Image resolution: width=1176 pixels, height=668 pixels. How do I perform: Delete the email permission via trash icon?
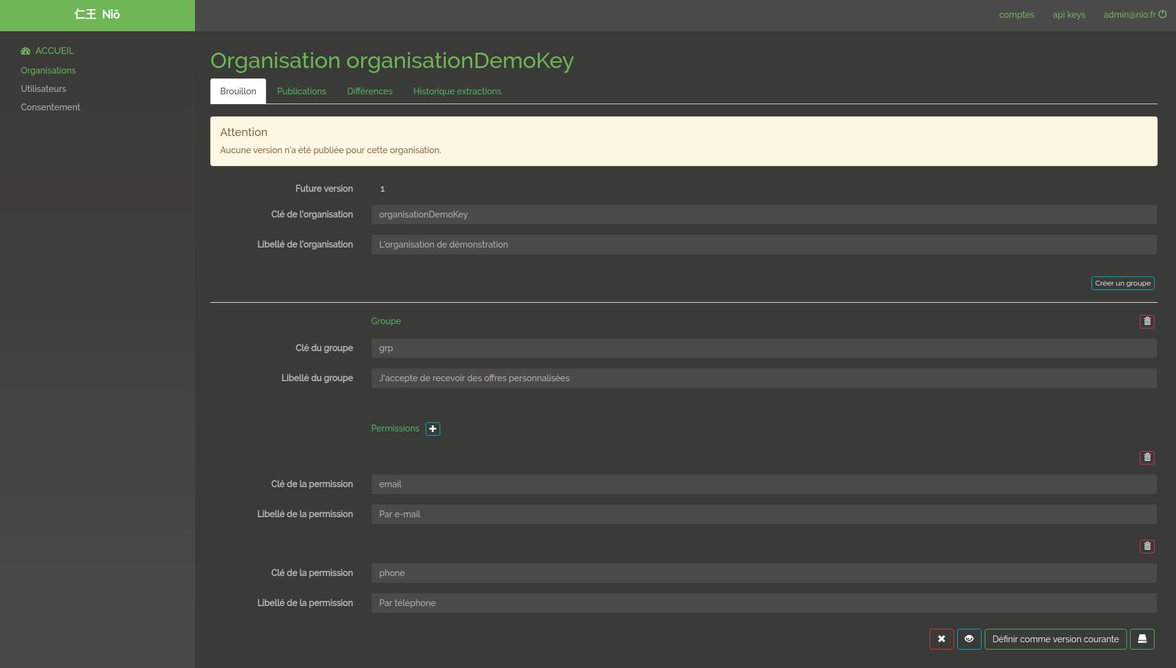tap(1147, 458)
